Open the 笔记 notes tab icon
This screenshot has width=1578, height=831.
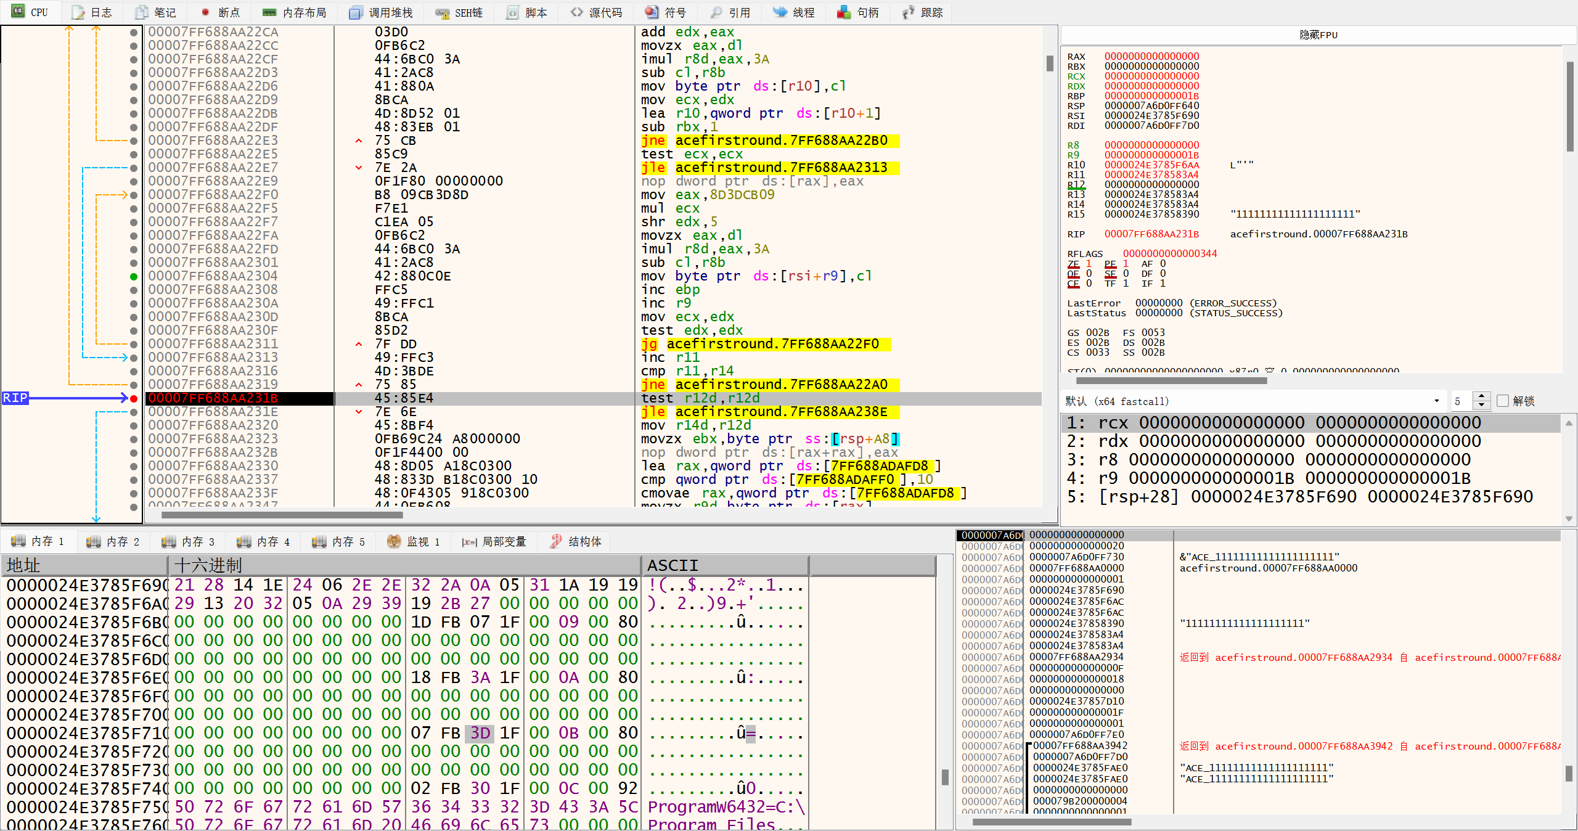click(x=142, y=12)
